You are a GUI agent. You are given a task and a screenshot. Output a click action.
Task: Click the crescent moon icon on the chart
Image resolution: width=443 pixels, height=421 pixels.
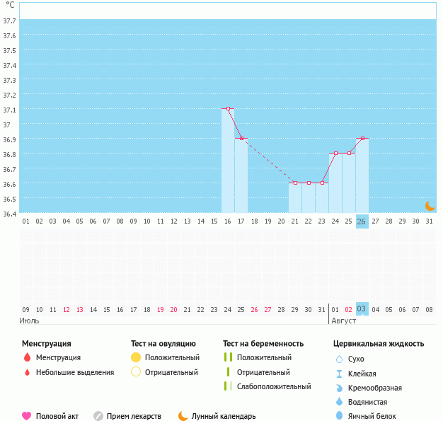coord(430,205)
